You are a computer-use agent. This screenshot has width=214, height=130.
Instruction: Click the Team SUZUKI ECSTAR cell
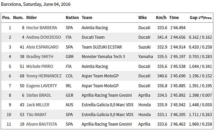click(102, 47)
